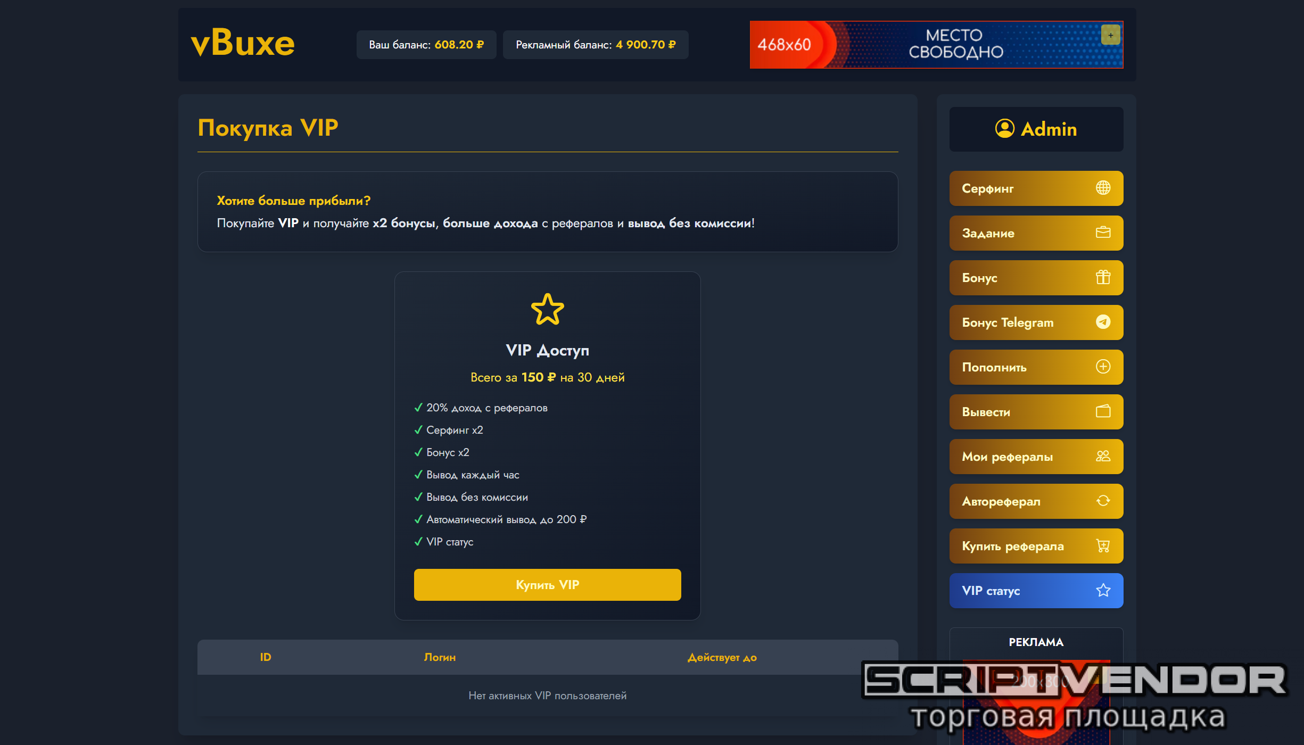The height and width of the screenshot is (745, 1304).
Task: Click the briefcase icon on Задание
Action: click(1103, 233)
